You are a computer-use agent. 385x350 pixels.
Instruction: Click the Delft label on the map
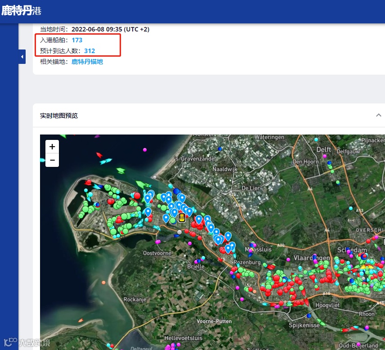click(324, 149)
